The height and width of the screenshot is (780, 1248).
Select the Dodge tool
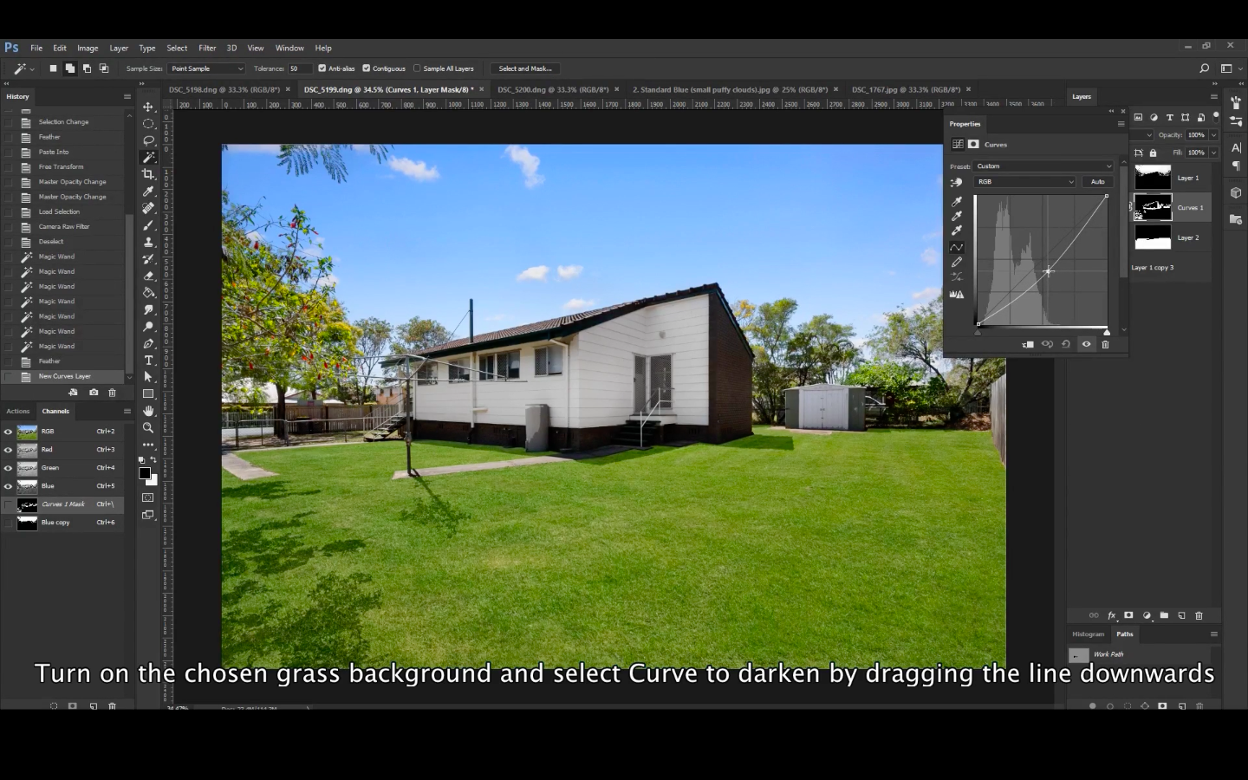click(148, 327)
